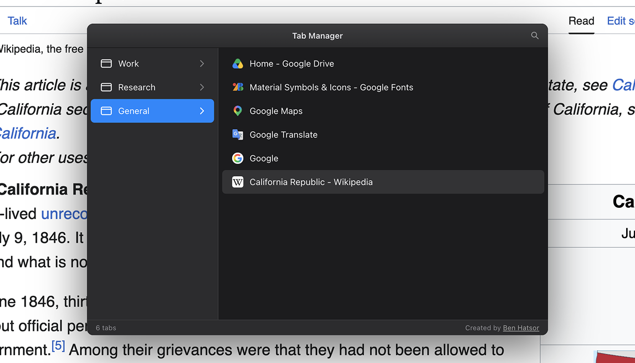Expand the Work group chevron
635x363 pixels.
(202, 64)
